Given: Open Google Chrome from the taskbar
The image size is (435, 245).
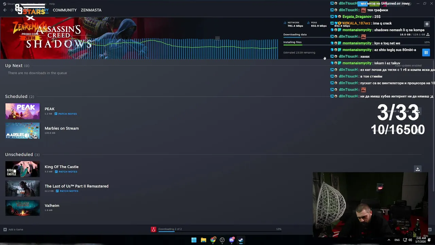Looking at the screenshot, I should 213,240.
